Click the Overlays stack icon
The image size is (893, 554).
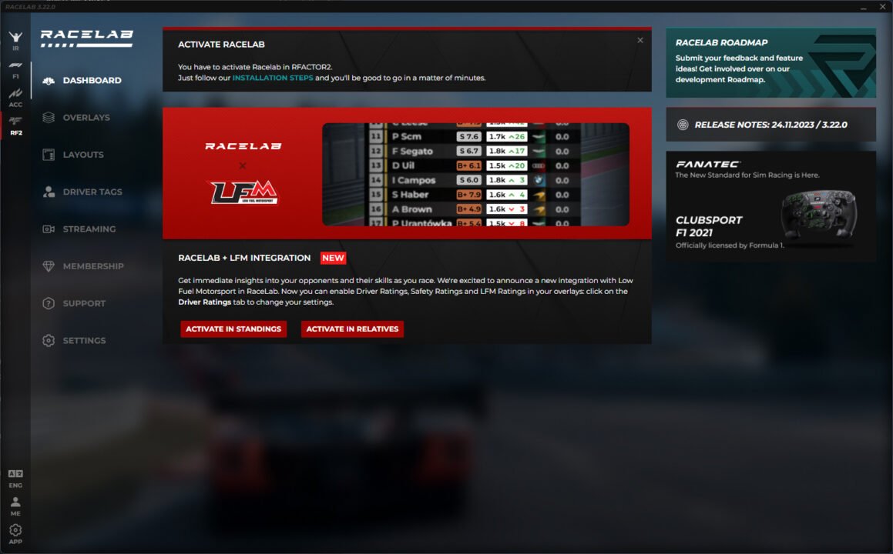(x=49, y=117)
